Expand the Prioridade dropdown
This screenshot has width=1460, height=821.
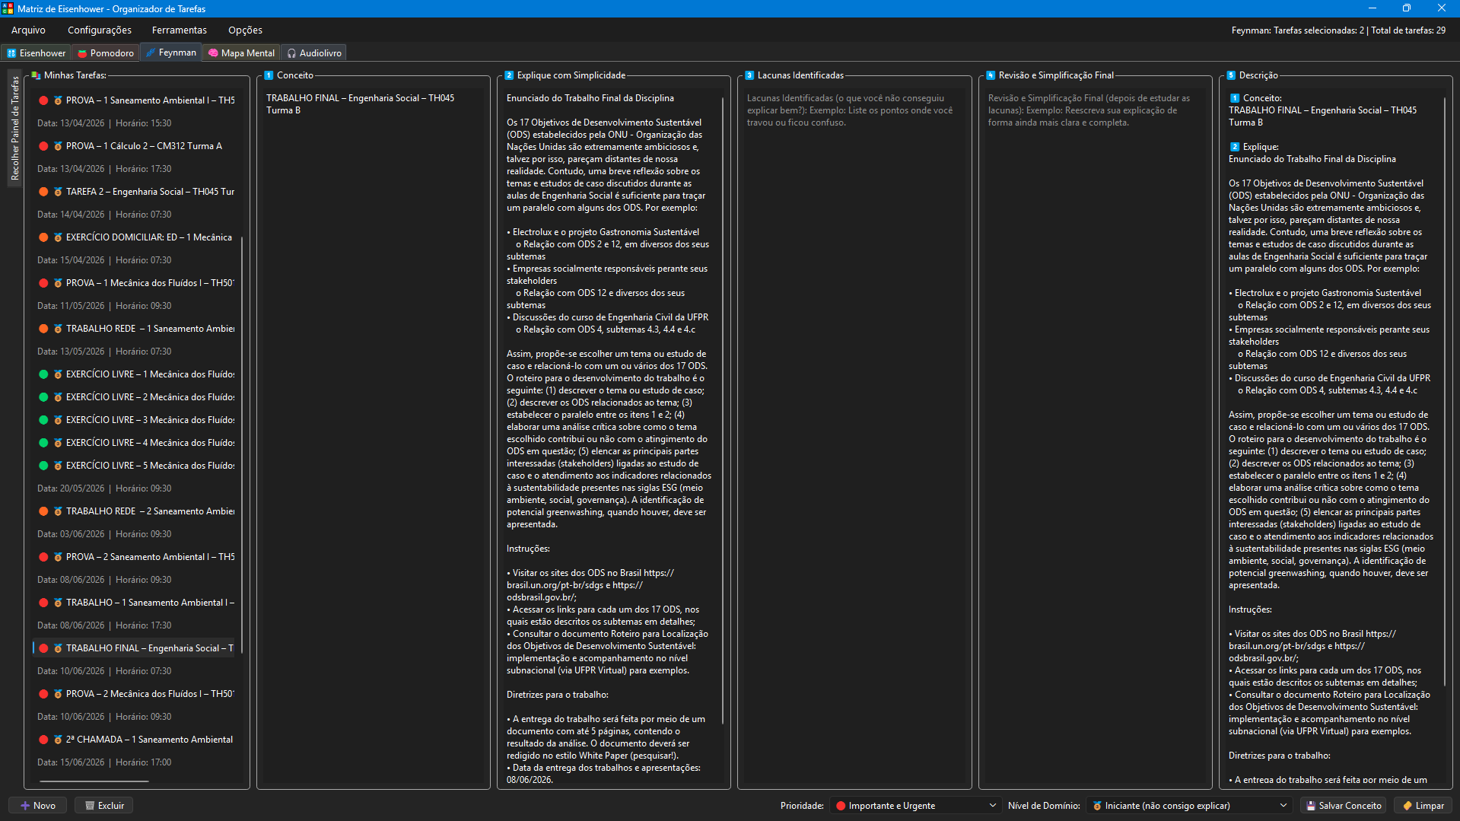[x=915, y=806]
